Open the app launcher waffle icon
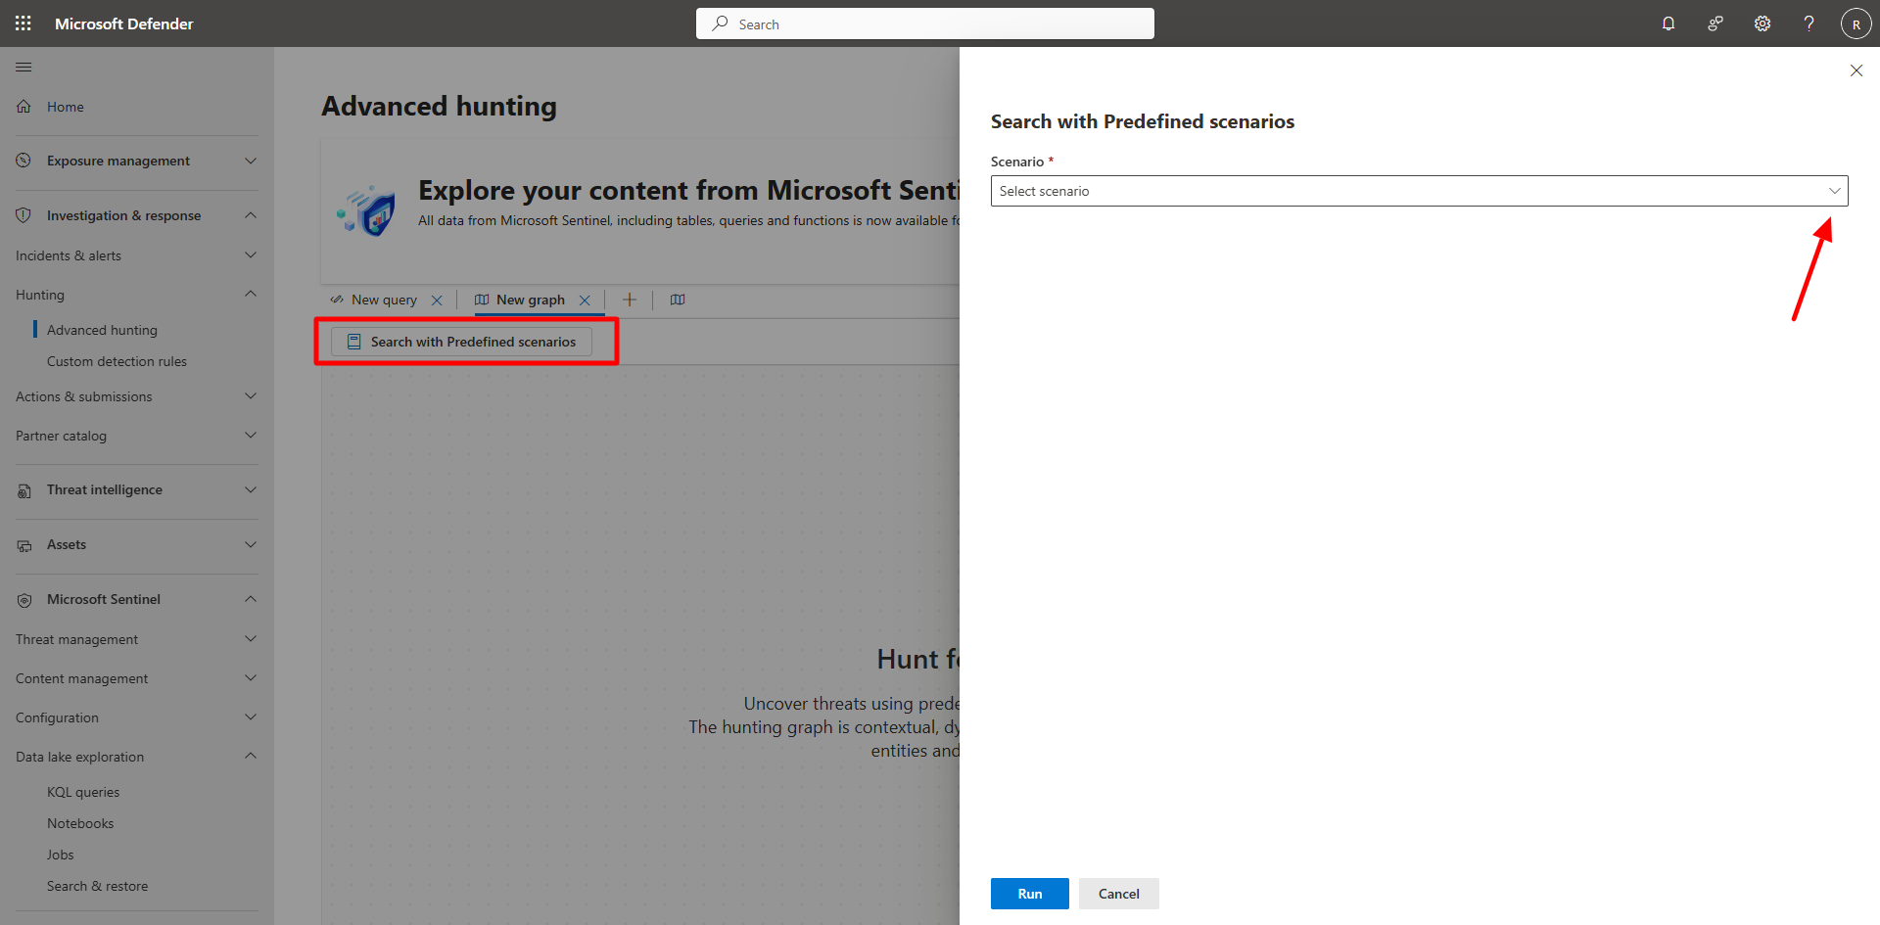The image size is (1880, 925). pyautogui.click(x=23, y=23)
